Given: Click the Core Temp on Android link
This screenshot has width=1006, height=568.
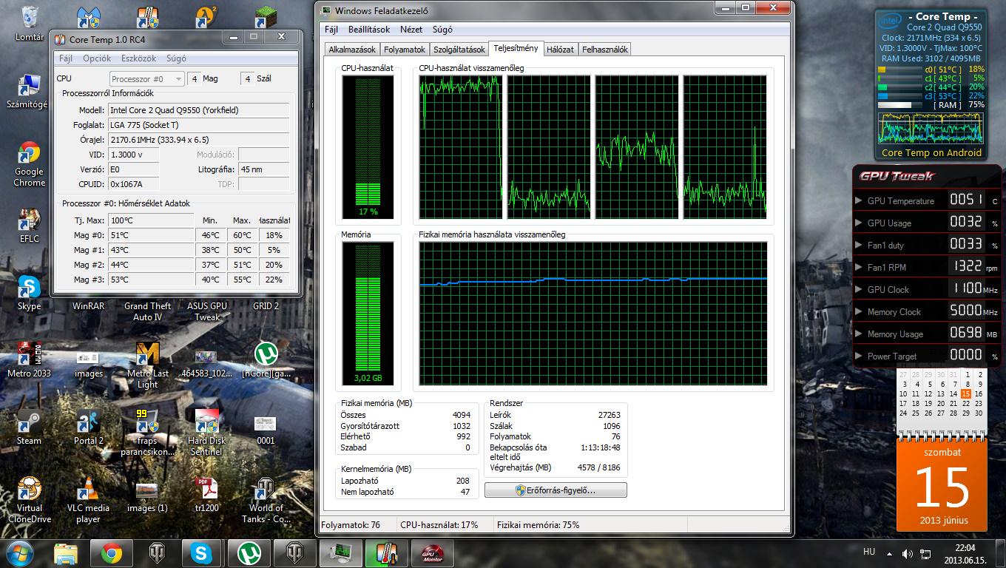Looking at the screenshot, I should coord(931,152).
